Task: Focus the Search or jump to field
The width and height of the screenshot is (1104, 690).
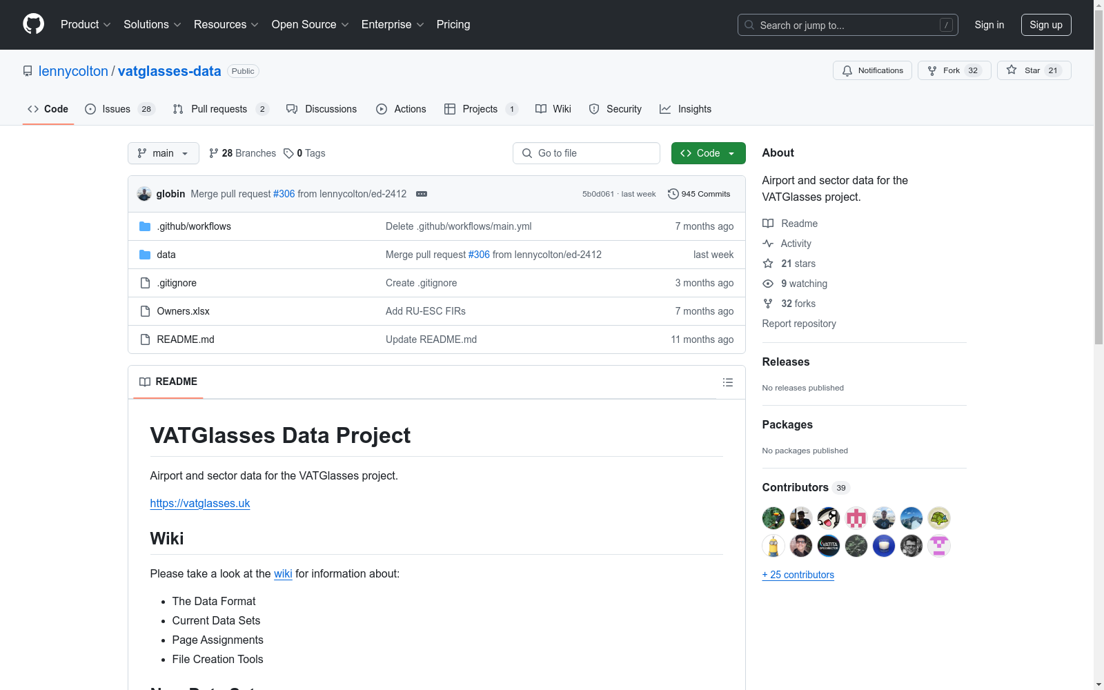Action: 848,25
